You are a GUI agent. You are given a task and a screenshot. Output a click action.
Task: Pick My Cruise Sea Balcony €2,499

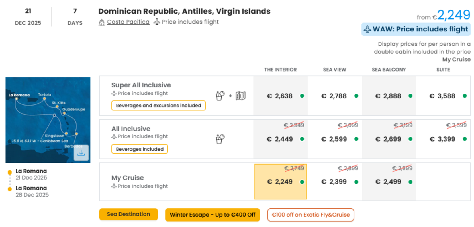[389, 182]
